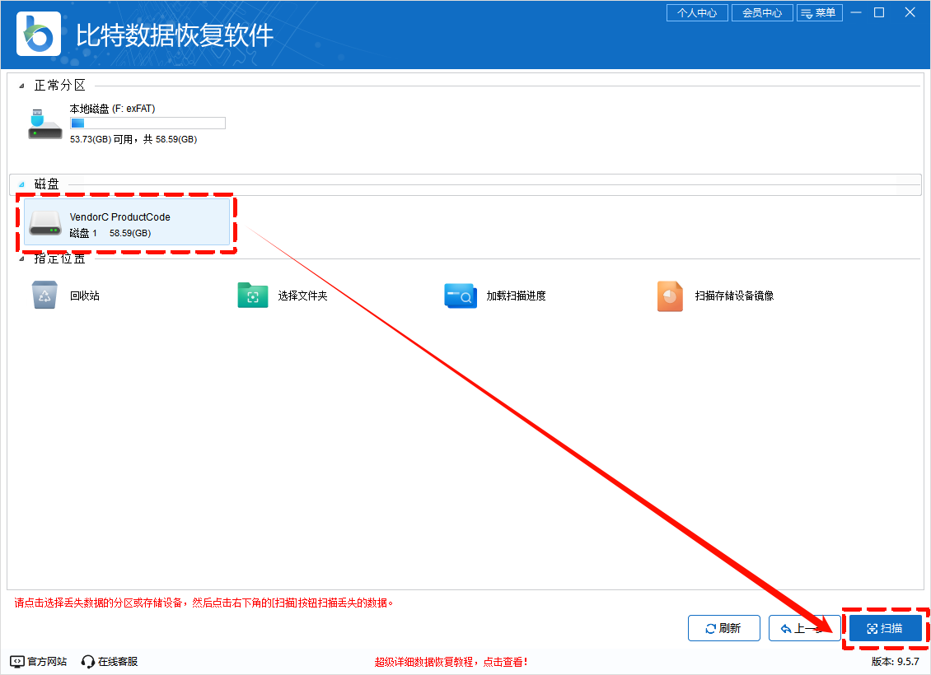Viewport: 931px width, 675px height.
Task: Open the 菜单 menu
Action: pos(819,13)
